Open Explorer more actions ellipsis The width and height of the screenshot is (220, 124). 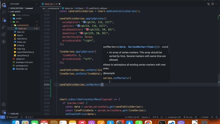[36, 4]
